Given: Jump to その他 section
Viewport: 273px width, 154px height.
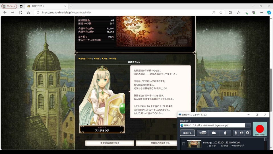Looking at the screenshot, I should (x=113, y=59).
